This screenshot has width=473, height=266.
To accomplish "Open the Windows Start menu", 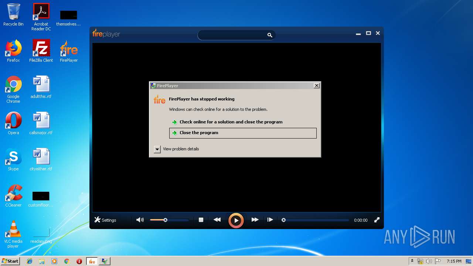I will tap(10, 261).
